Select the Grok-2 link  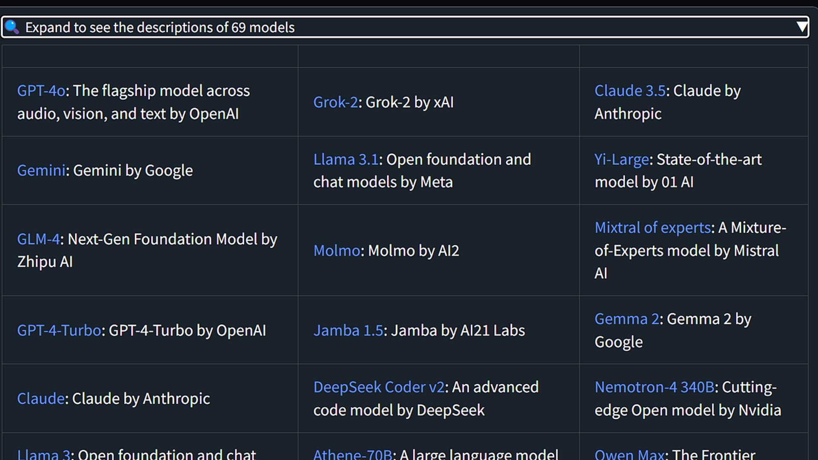click(x=336, y=102)
